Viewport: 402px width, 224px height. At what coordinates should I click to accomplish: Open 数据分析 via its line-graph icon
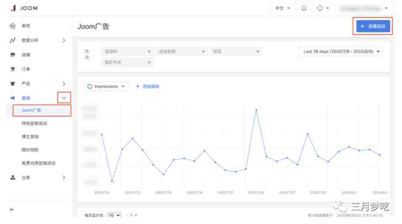click(x=13, y=40)
